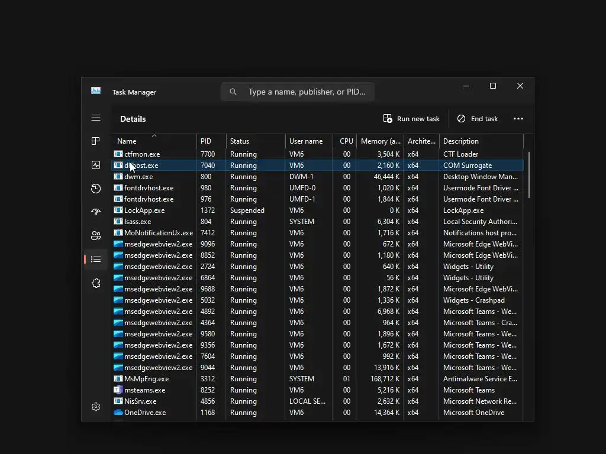This screenshot has height=454, width=606.
Task: Click icon of fontdrvhost.exe PID 980
Action: click(118, 187)
